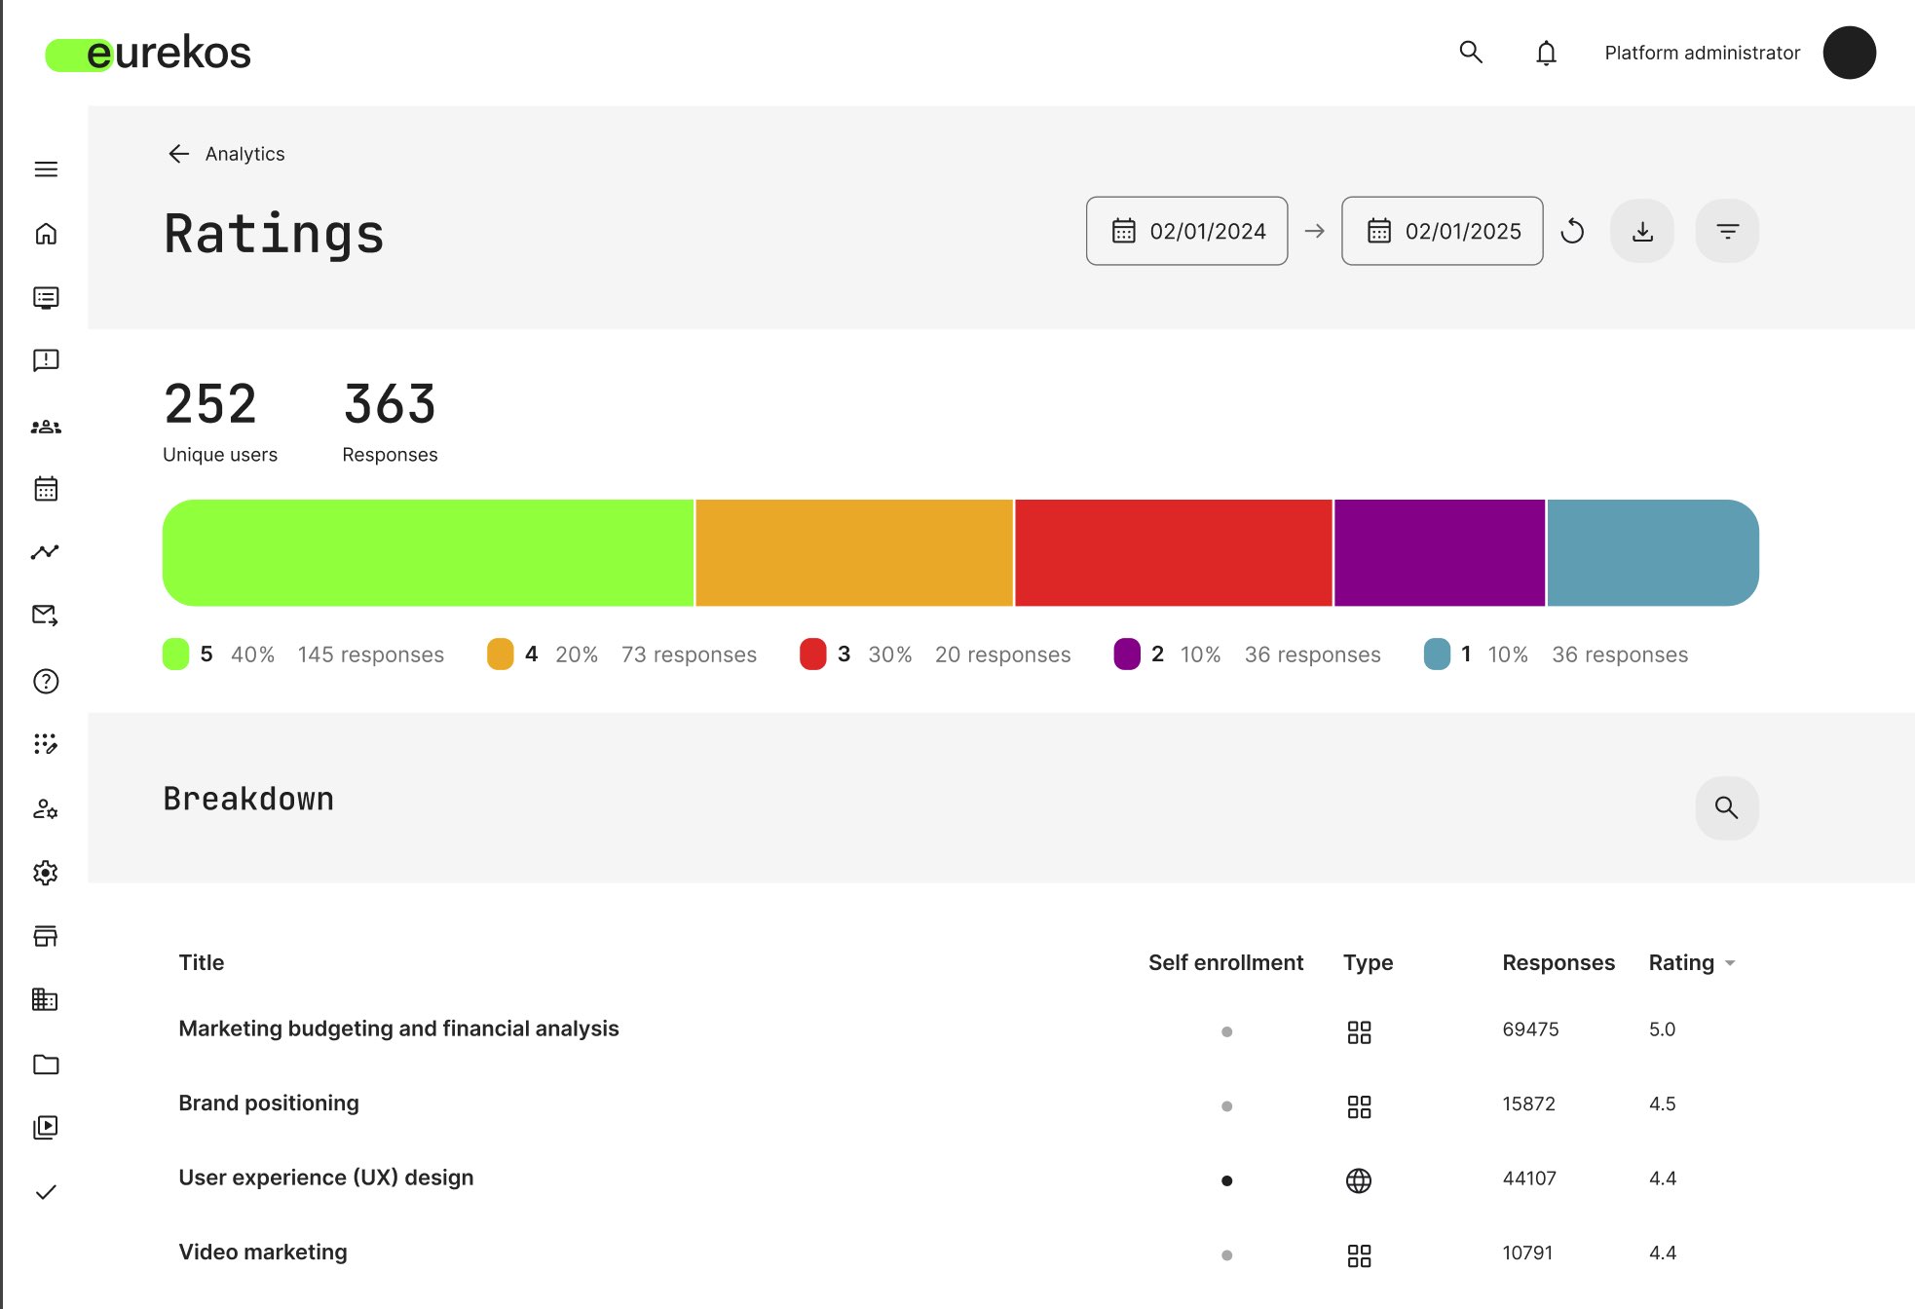Open the hamburger menu in the sidebar

[x=46, y=169]
